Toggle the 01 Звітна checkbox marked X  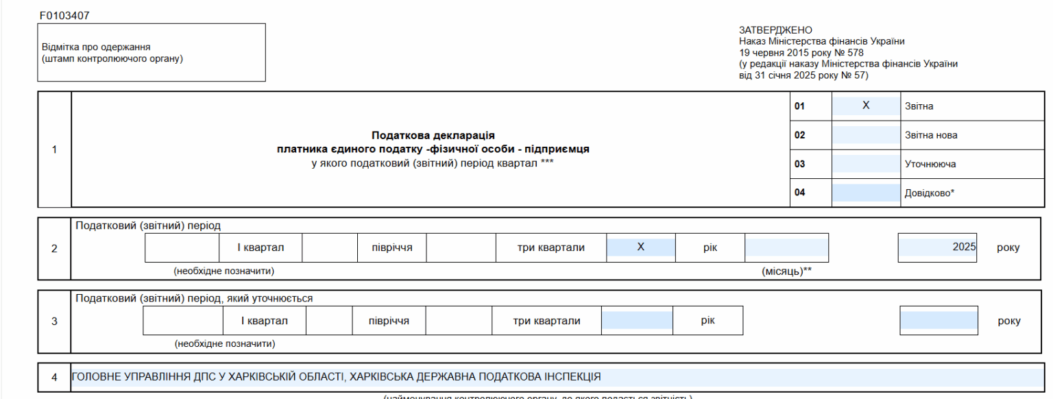(x=865, y=106)
